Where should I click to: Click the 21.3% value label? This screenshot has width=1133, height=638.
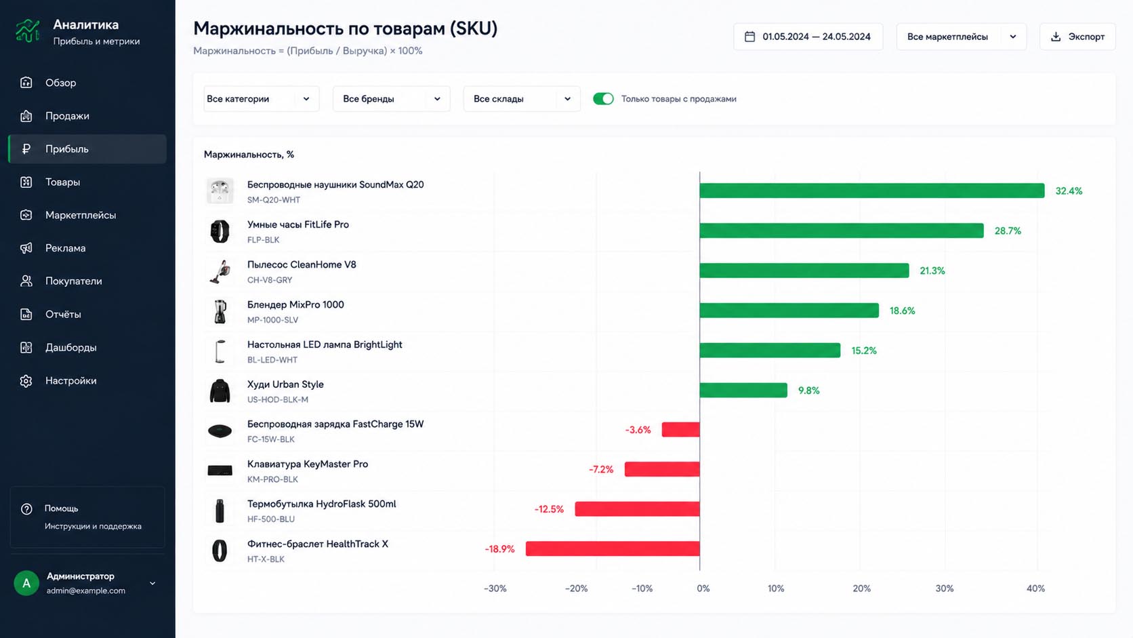[x=932, y=271]
